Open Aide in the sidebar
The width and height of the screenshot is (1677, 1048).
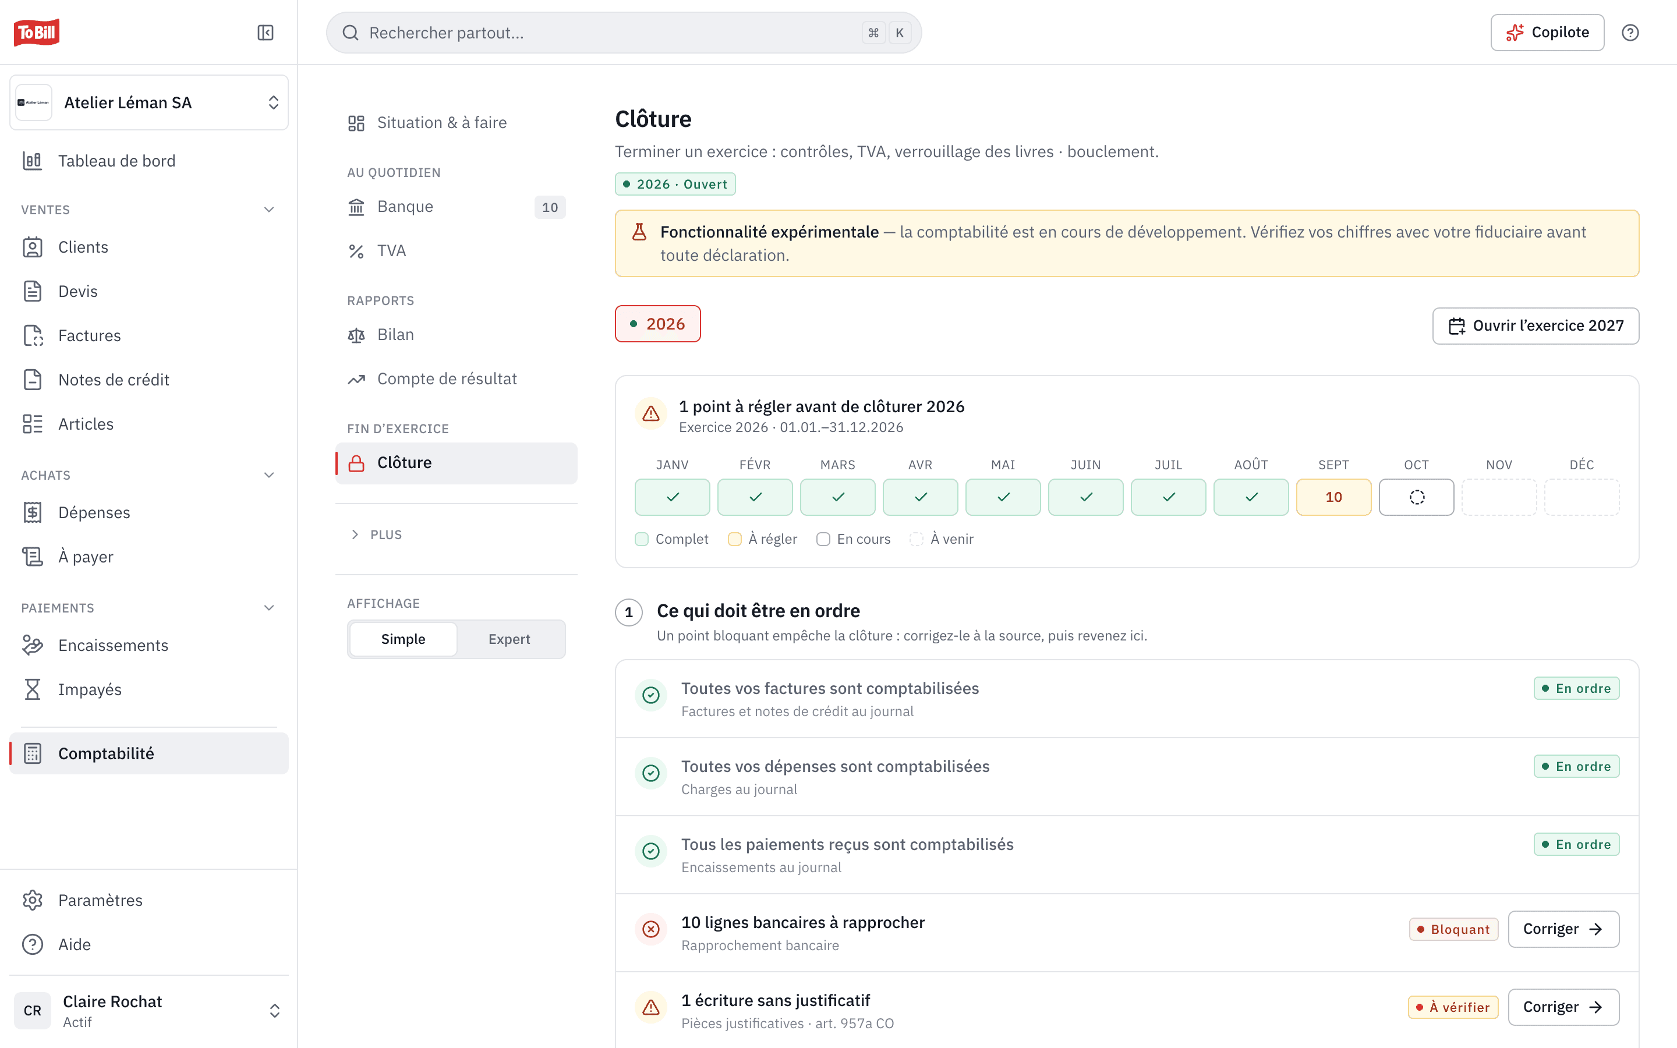(149, 945)
